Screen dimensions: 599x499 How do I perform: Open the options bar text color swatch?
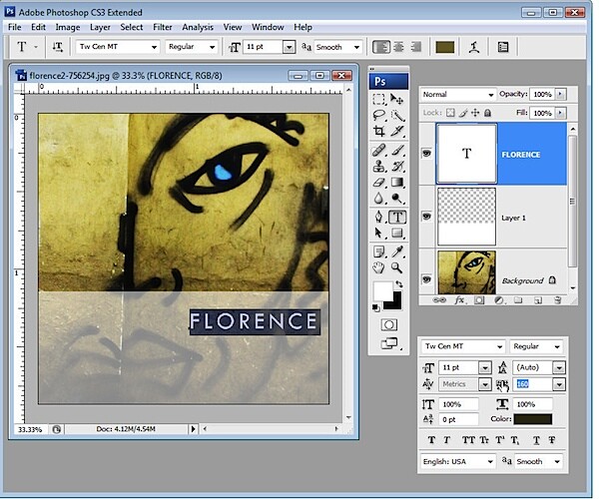pos(444,47)
